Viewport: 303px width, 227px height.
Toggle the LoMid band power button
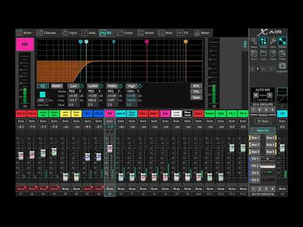(x=101, y=86)
